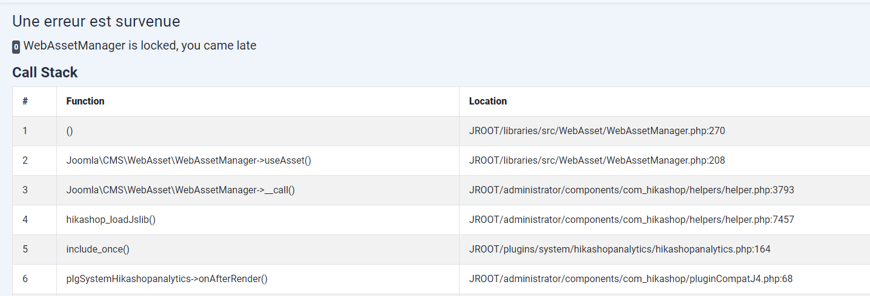
Task: Click the Call Stack heading
Action: [45, 72]
